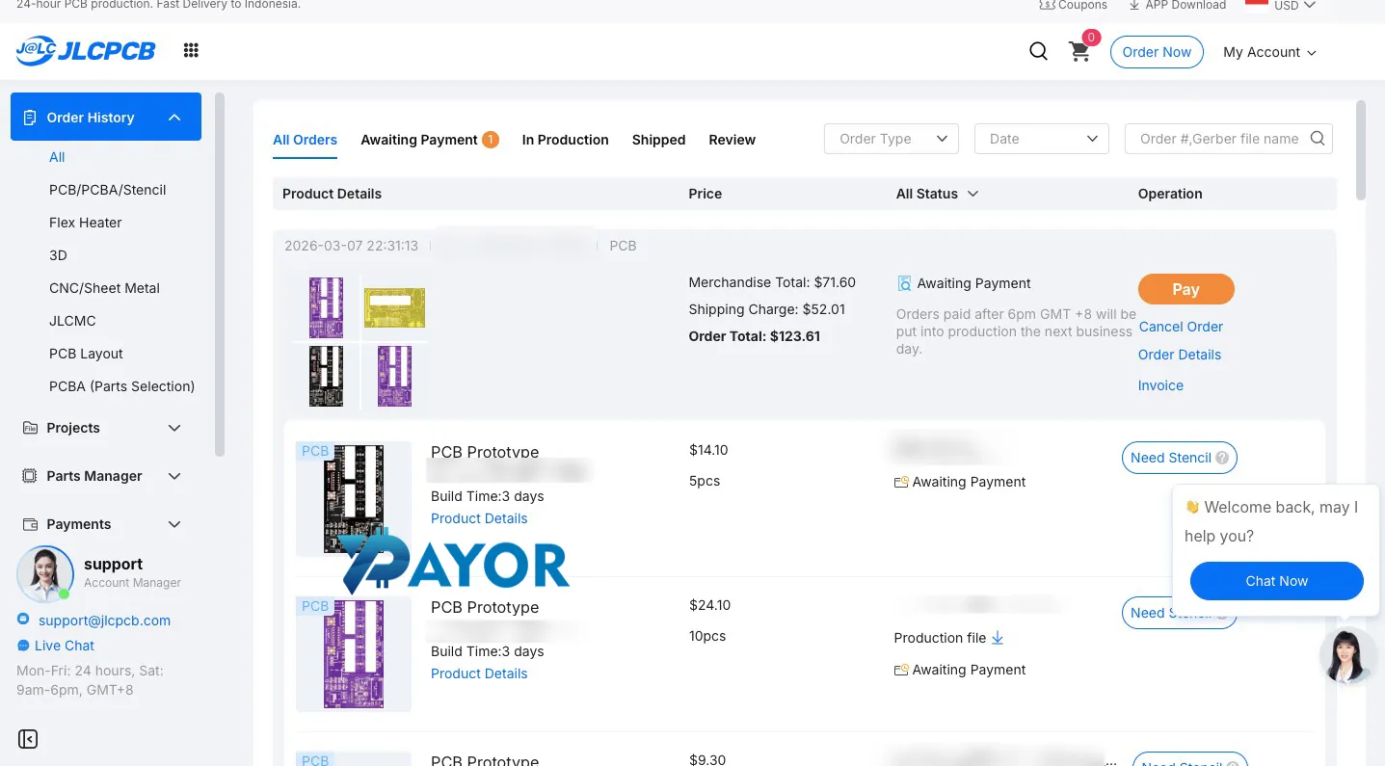This screenshot has height=766, width=1385.
Task: Click the "Merchandise Total: $71.60" text
Action: pos(772,282)
